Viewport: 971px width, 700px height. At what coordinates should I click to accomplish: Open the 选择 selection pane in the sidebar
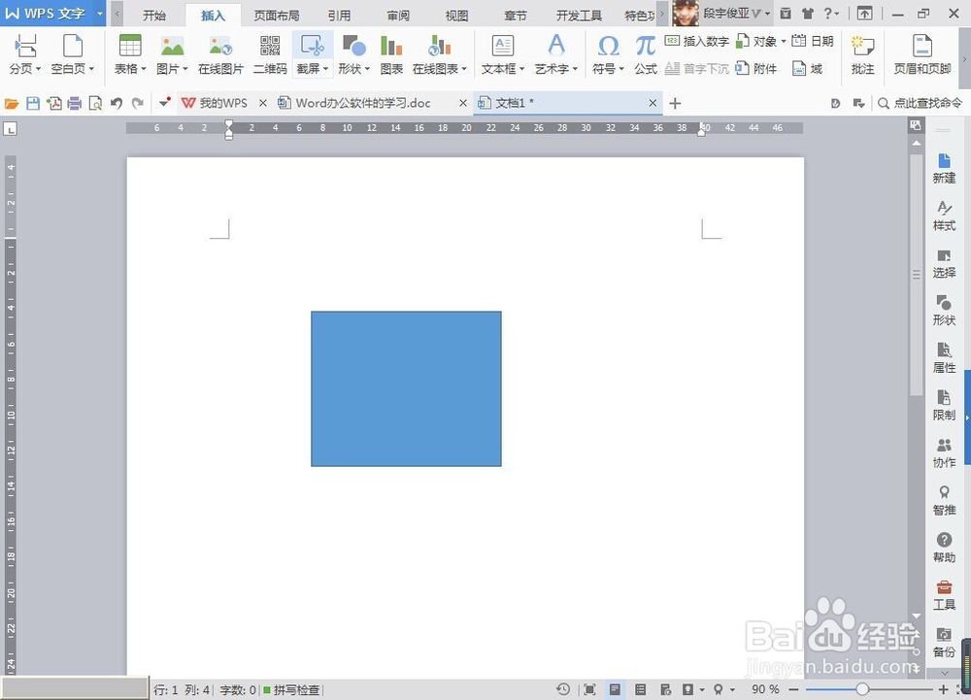[944, 264]
